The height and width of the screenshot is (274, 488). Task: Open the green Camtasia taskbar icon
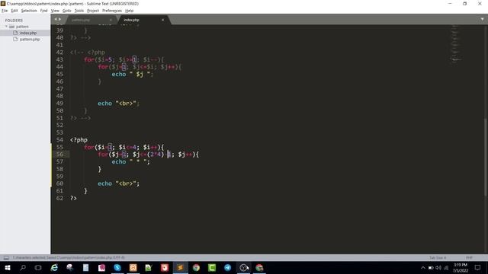[x=212, y=267]
